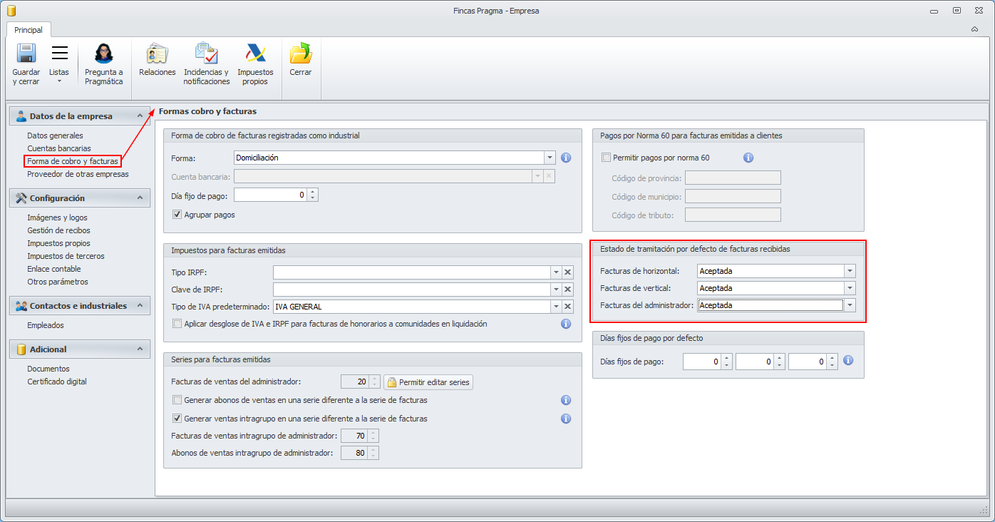Image resolution: width=995 pixels, height=522 pixels.
Task: Click the first Días fijos de pago field
Action: [x=702, y=362]
